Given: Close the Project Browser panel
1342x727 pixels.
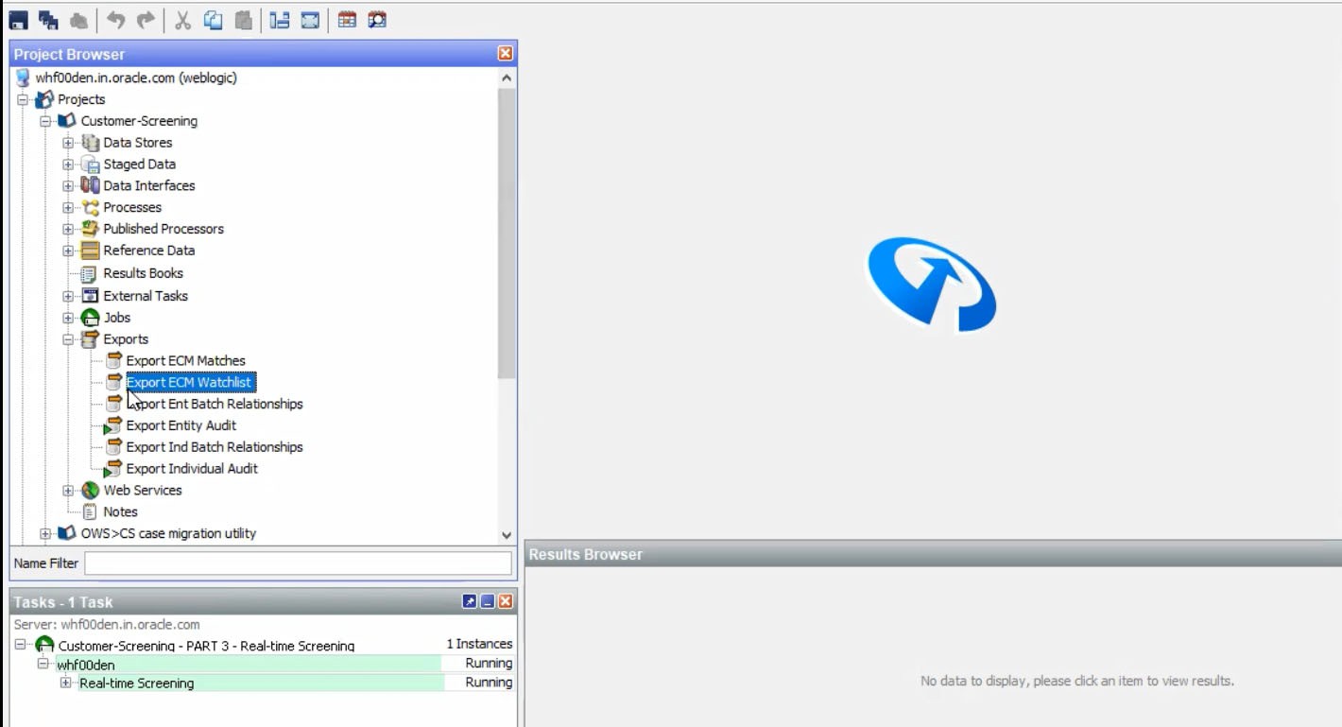Looking at the screenshot, I should click(506, 54).
